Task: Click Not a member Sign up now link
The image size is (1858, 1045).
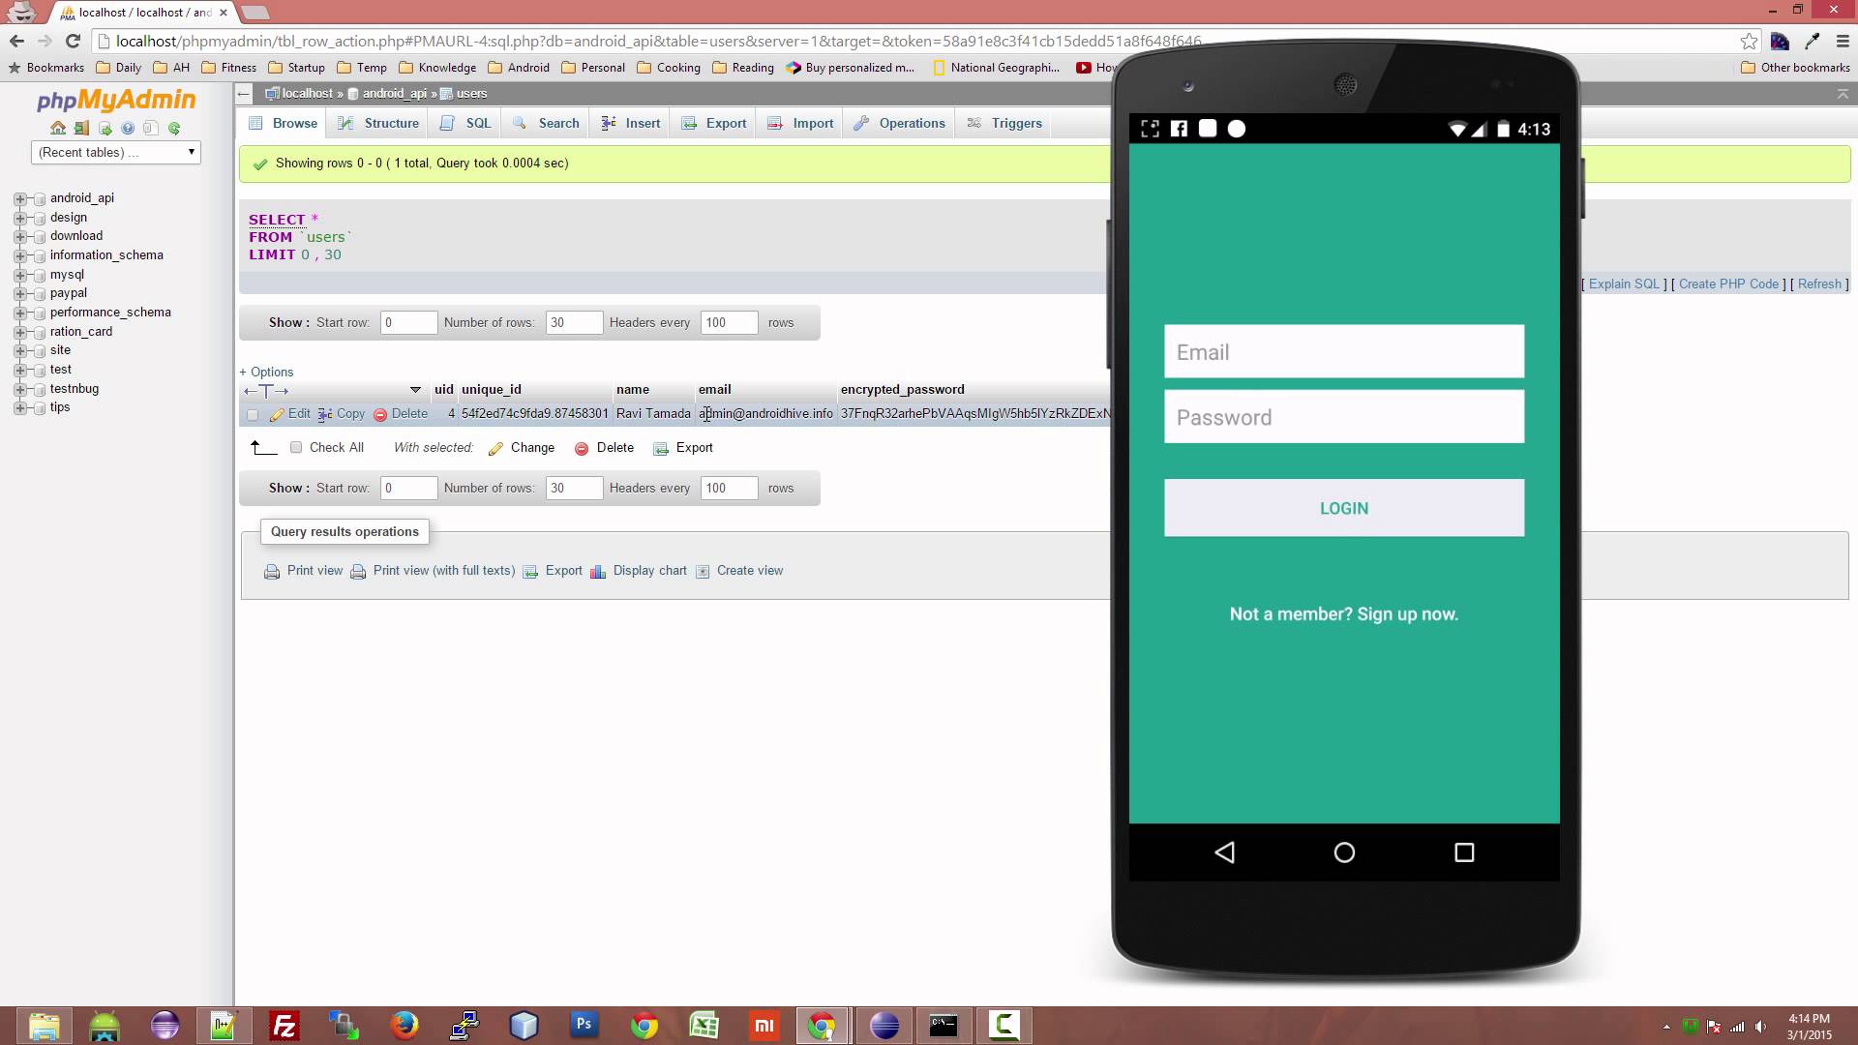Action: (1344, 613)
